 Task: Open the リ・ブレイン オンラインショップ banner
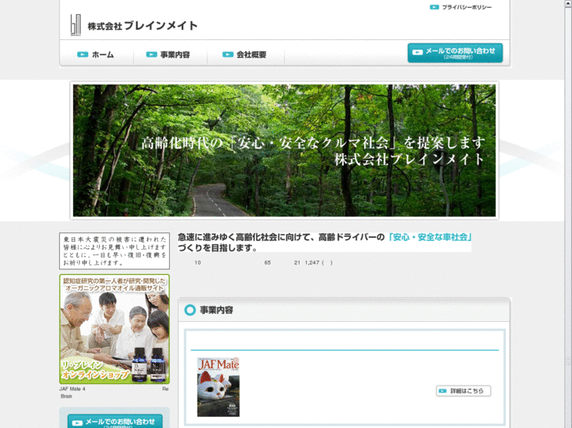115,329
